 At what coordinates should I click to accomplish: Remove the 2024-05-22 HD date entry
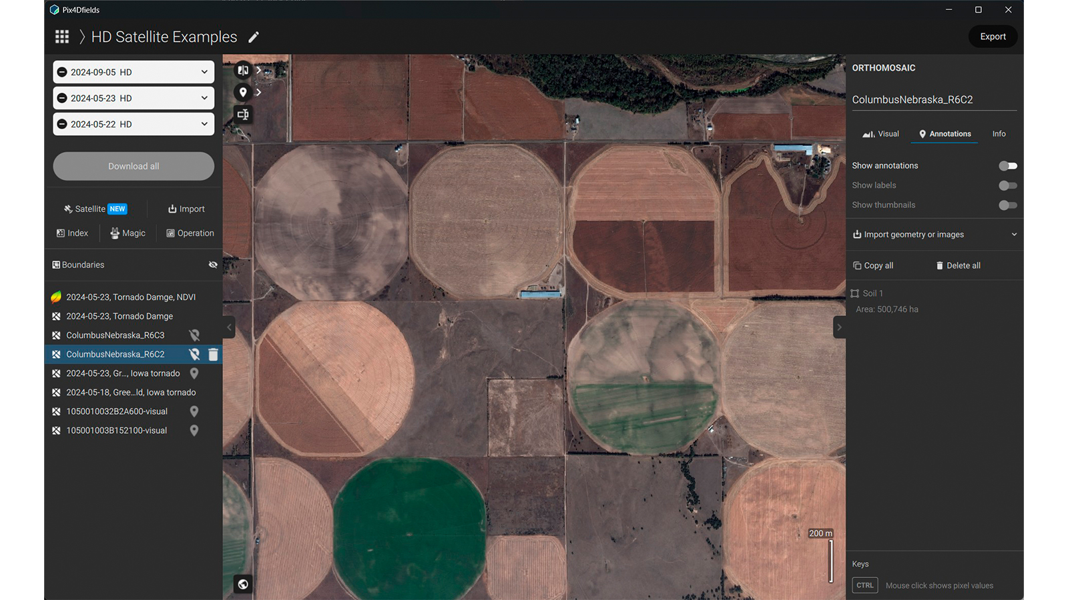[62, 124]
